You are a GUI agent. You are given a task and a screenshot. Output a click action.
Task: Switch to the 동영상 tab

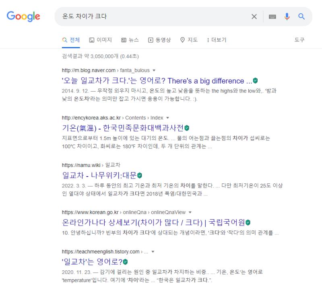tap(159, 40)
